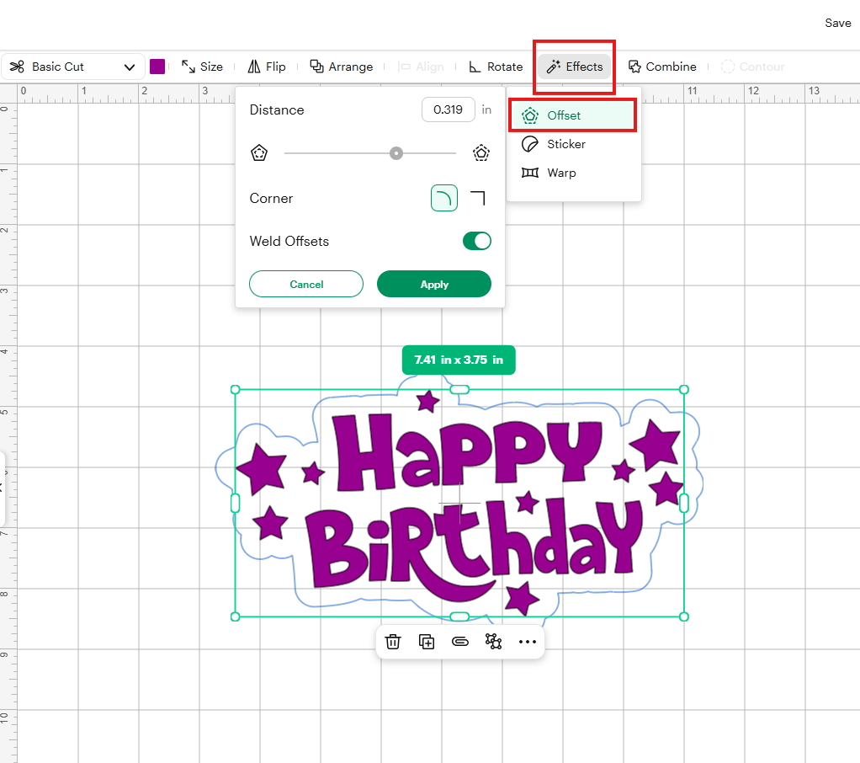Click Apply to confirm the offset
Image resolution: width=860 pixels, height=763 pixels.
tap(434, 285)
